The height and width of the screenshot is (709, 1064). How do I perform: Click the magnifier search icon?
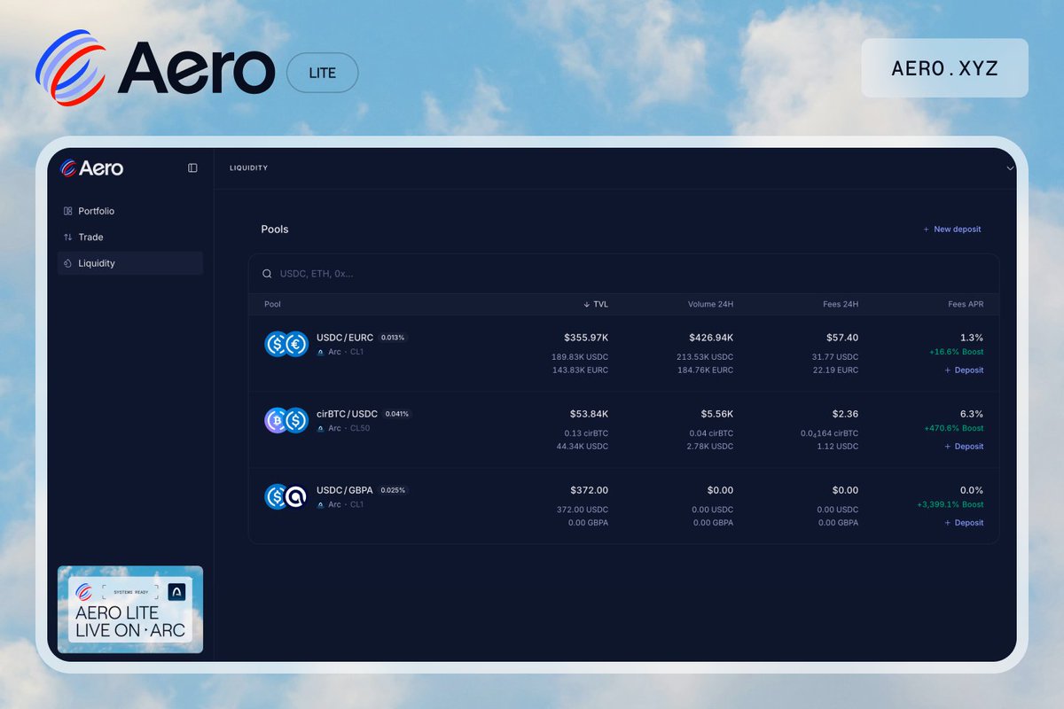[267, 274]
